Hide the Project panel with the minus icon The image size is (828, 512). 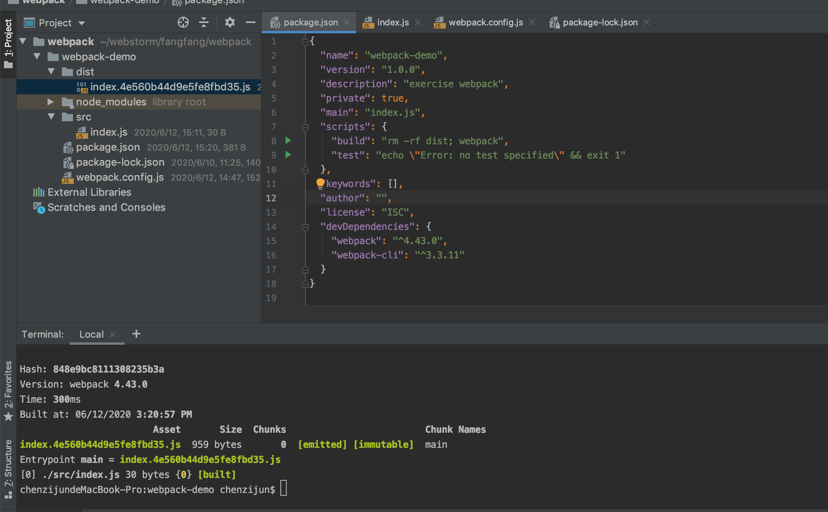pos(250,22)
